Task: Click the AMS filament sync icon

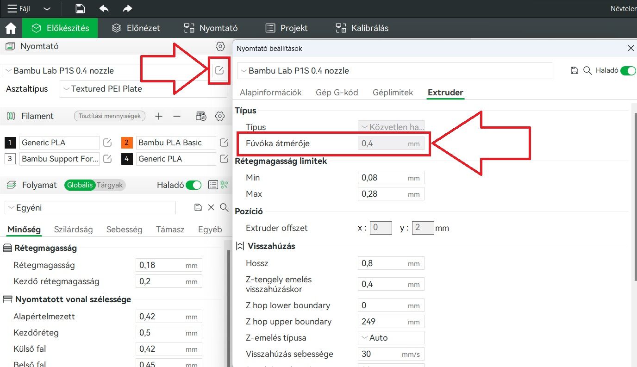Action: click(x=201, y=116)
